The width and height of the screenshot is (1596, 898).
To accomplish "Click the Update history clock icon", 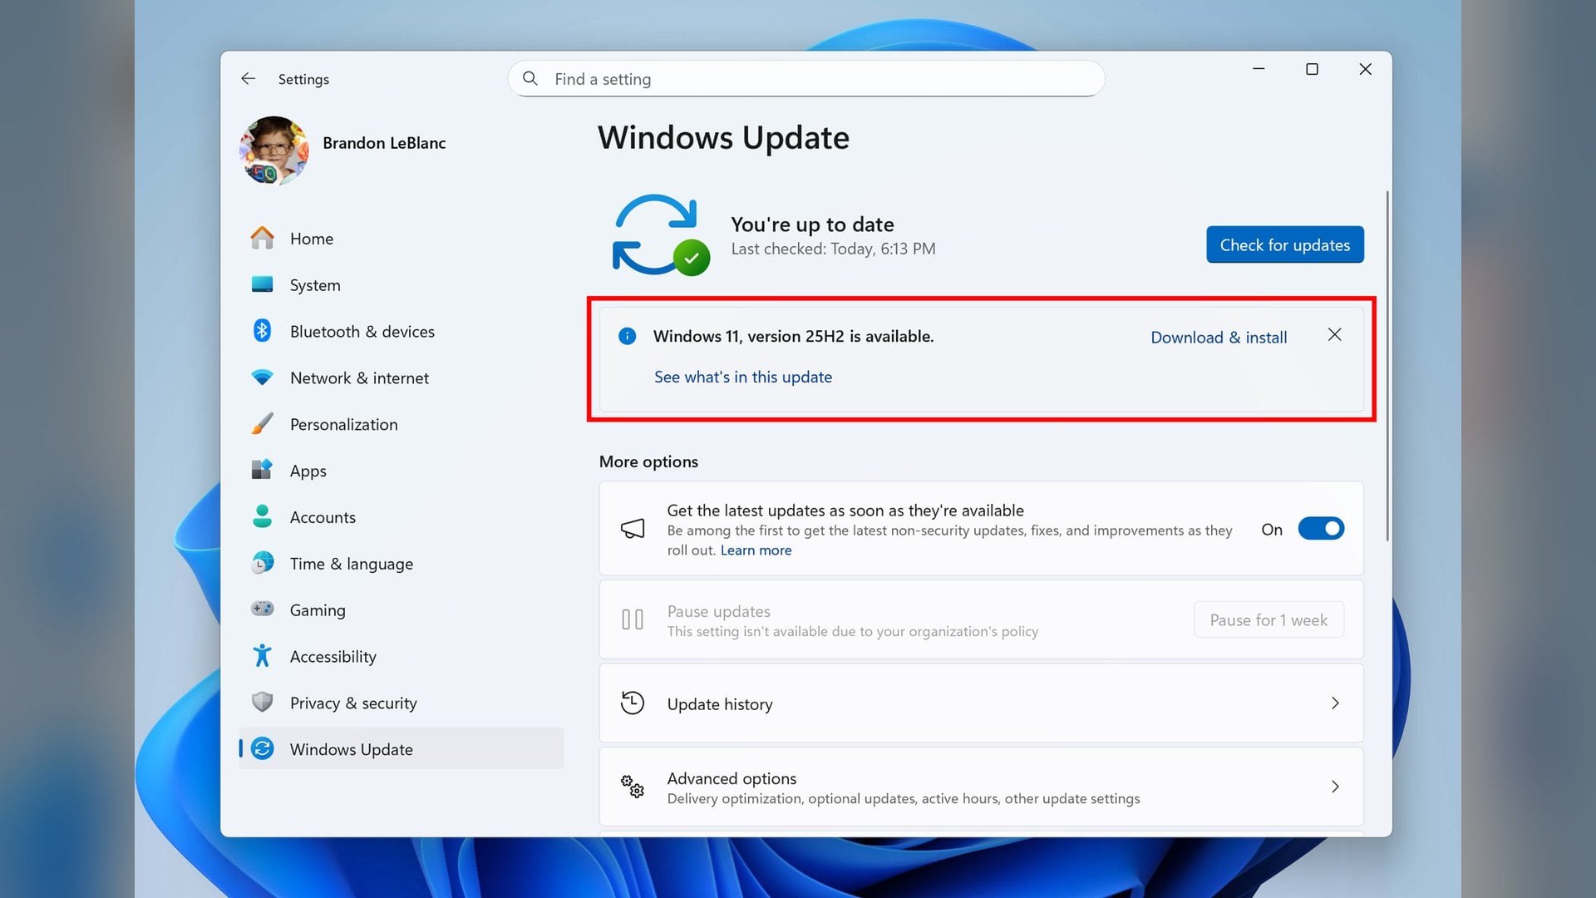I will tap(633, 703).
